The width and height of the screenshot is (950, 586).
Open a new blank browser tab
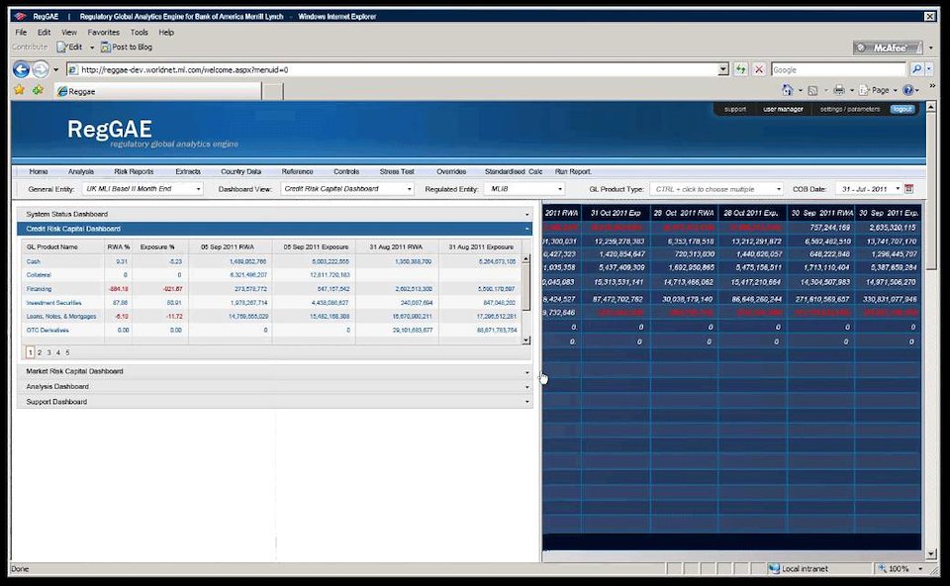(273, 91)
